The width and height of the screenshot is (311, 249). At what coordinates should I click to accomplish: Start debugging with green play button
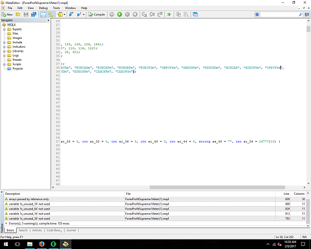119,14
